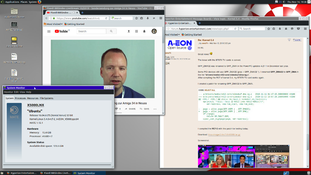Open System menu in top panel
Image resolution: width=311 pixels, height=175 pixels.
[x=32, y=2]
